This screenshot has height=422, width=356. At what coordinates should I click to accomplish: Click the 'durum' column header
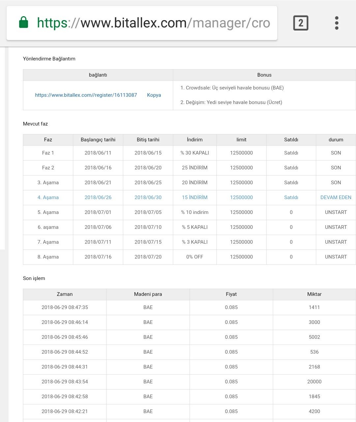point(336,140)
